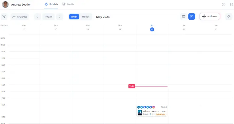Screen dimensions: 234x124
Task: Open the Media tab
Action: [68, 5]
